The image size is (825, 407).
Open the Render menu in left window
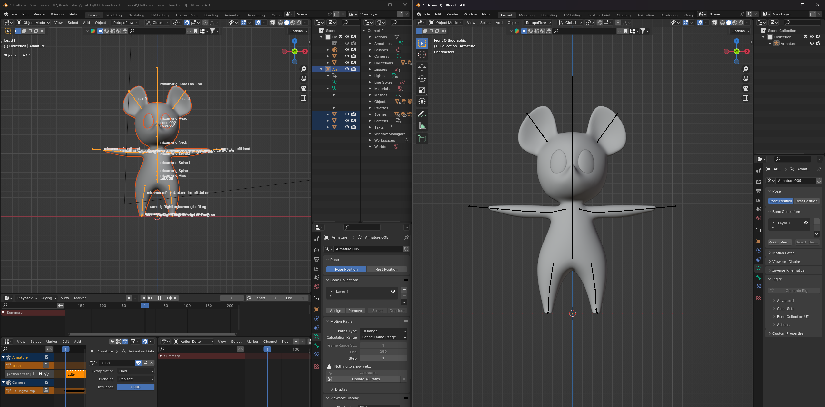click(40, 14)
